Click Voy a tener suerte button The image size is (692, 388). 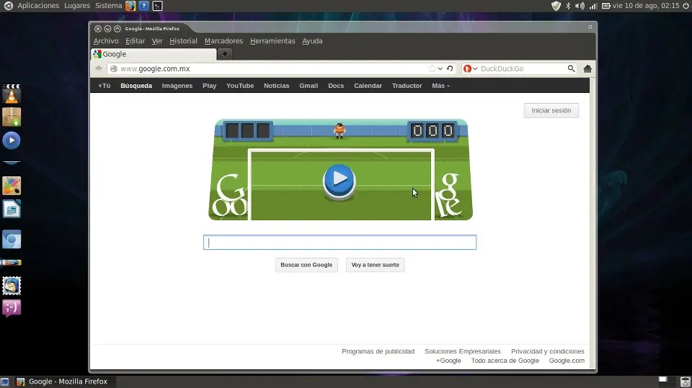[375, 265]
